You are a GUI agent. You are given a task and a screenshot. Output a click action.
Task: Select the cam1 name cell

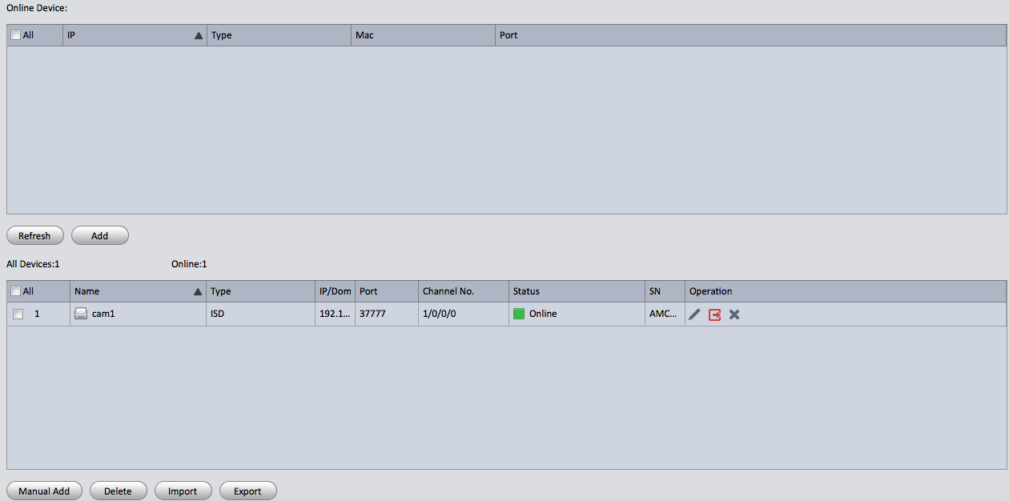(x=138, y=314)
